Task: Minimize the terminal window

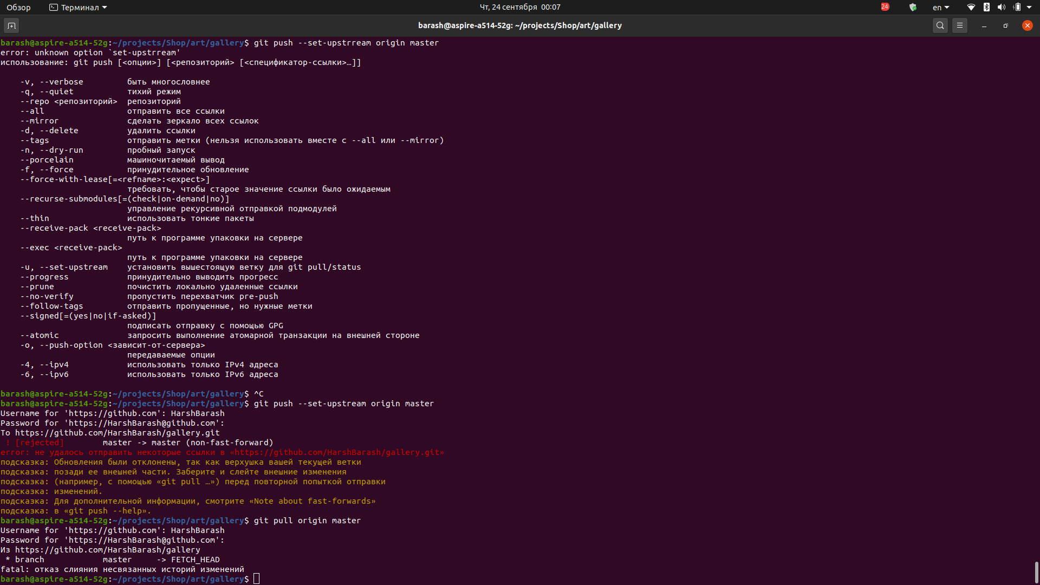Action: [984, 25]
